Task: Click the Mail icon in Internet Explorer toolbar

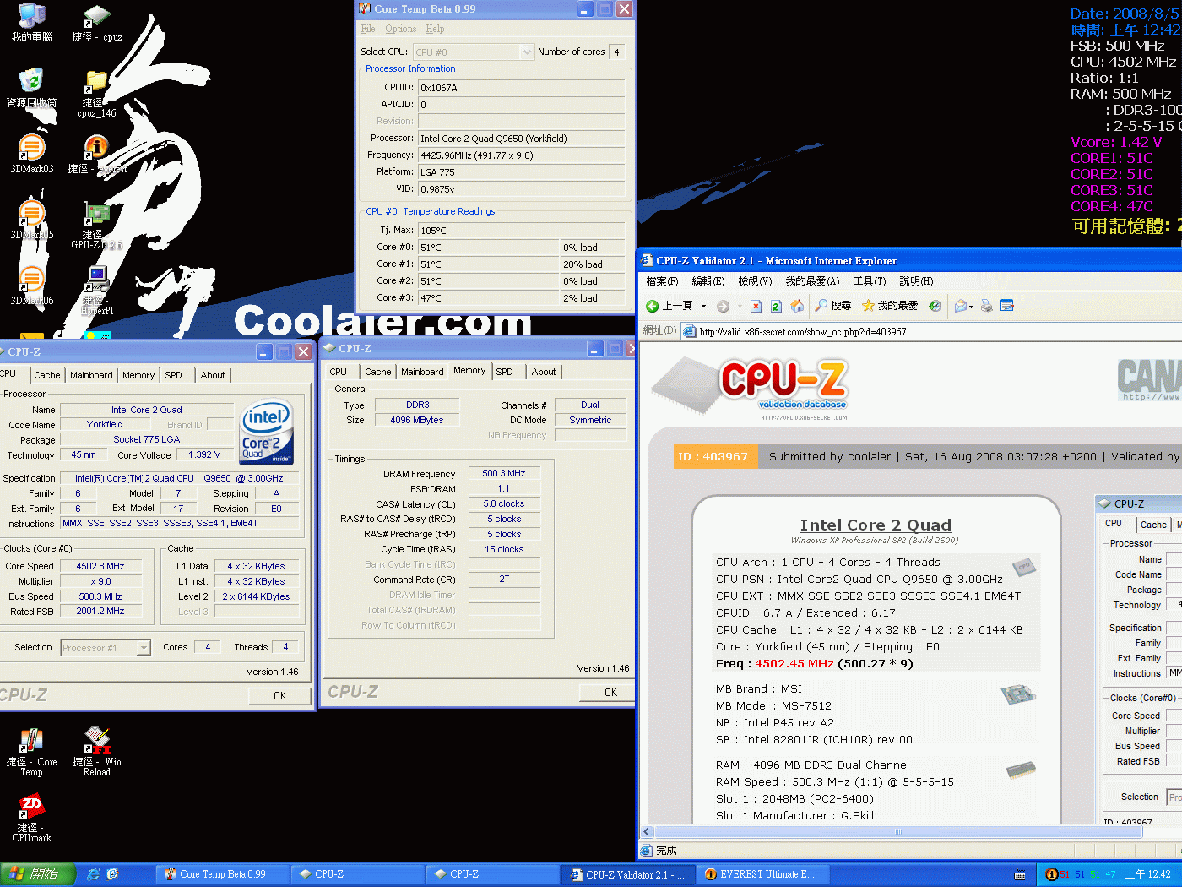Action: click(x=961, y=306)
